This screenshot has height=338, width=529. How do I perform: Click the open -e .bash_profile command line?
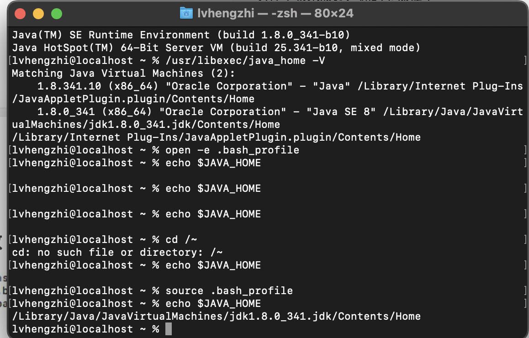155,150
